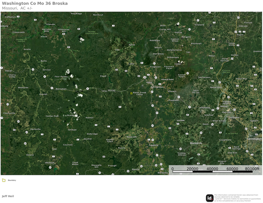Click the Boundary legend text label

coord(12,180)
